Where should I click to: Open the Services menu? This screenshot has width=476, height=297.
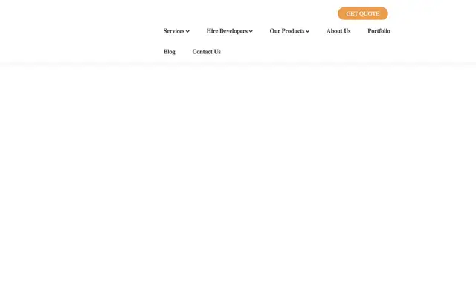(174, 31)
